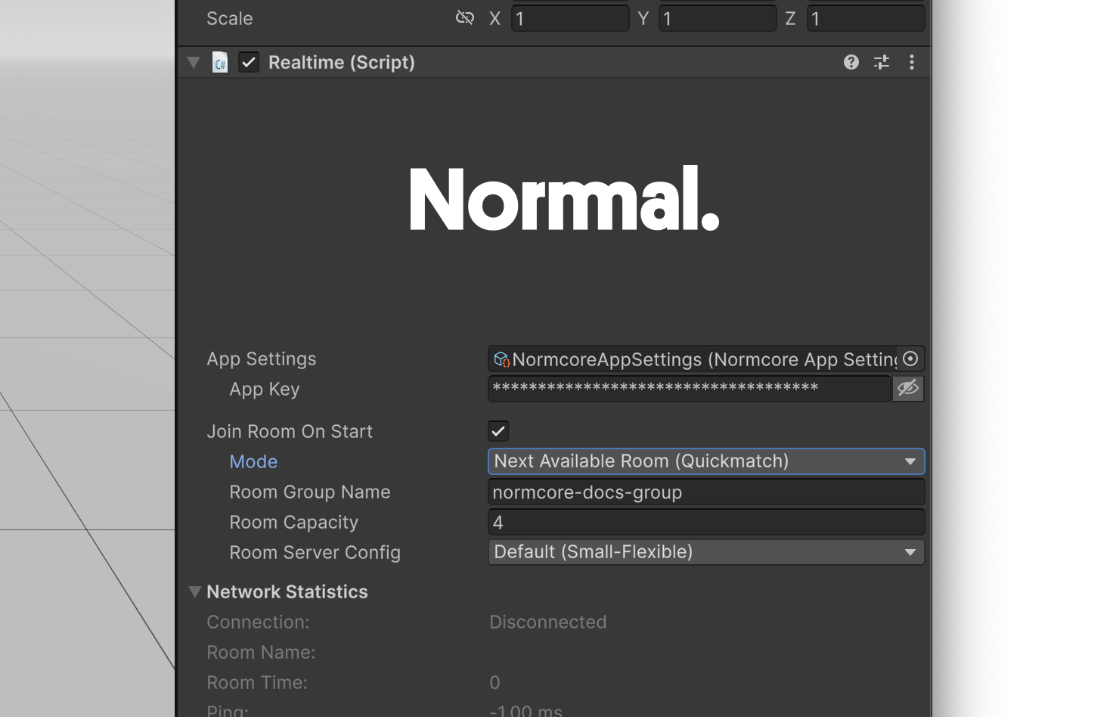The image size is (1113, 717).
Task: Collapse the Realtime script component foldout
Action: [x=194, y=63]
